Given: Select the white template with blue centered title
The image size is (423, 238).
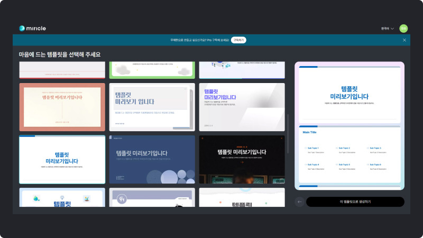Looking at the screenshot, I should point(62,160).
